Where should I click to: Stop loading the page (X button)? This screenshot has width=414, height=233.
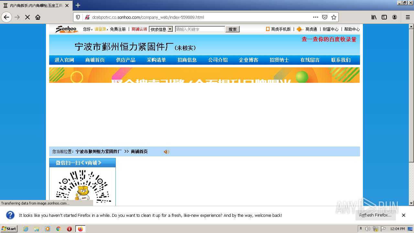(x=27, y=17)
